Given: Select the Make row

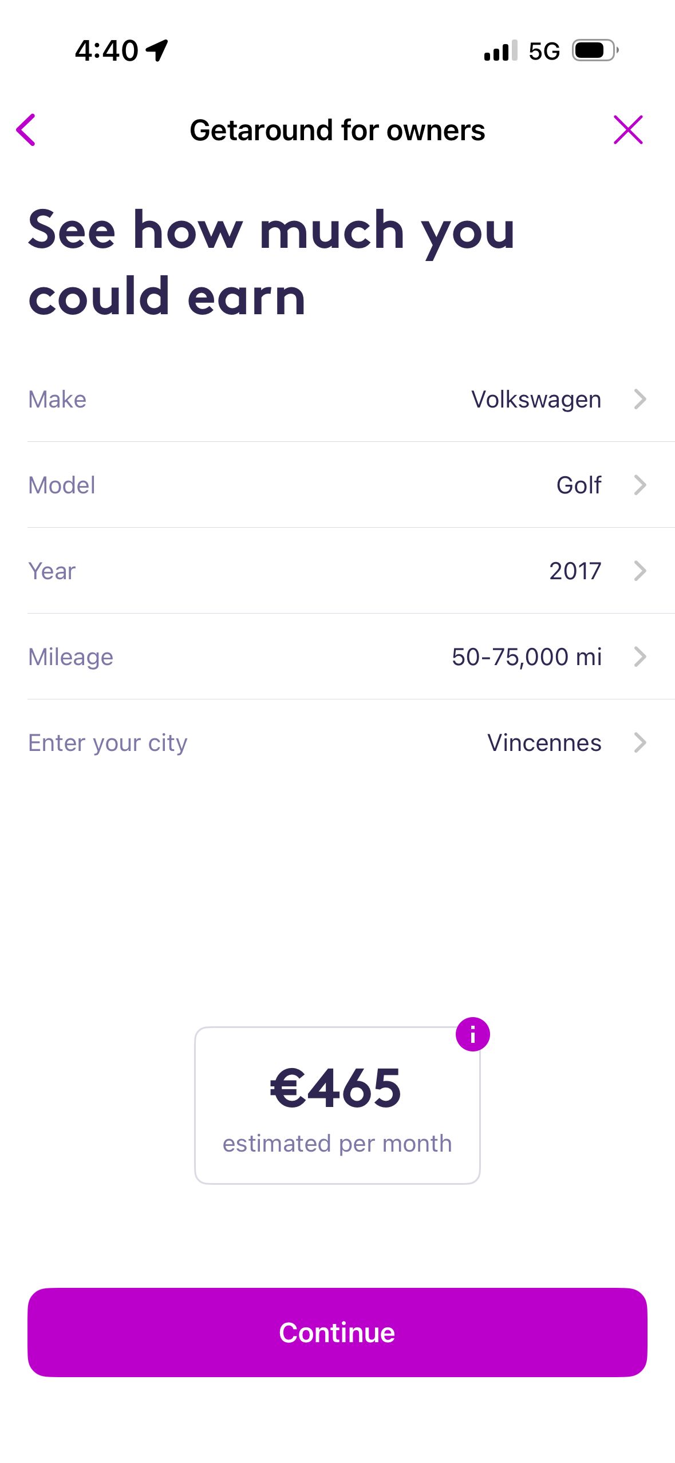Looking at the screenshot, I should click(x=351, y=399).
